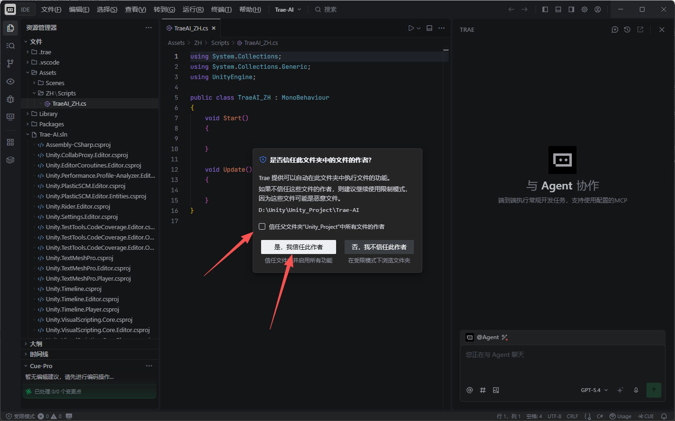The height and width of the screenshot is (421, 675).
Task: Open the 文件(F) menu
Action: 51,9
